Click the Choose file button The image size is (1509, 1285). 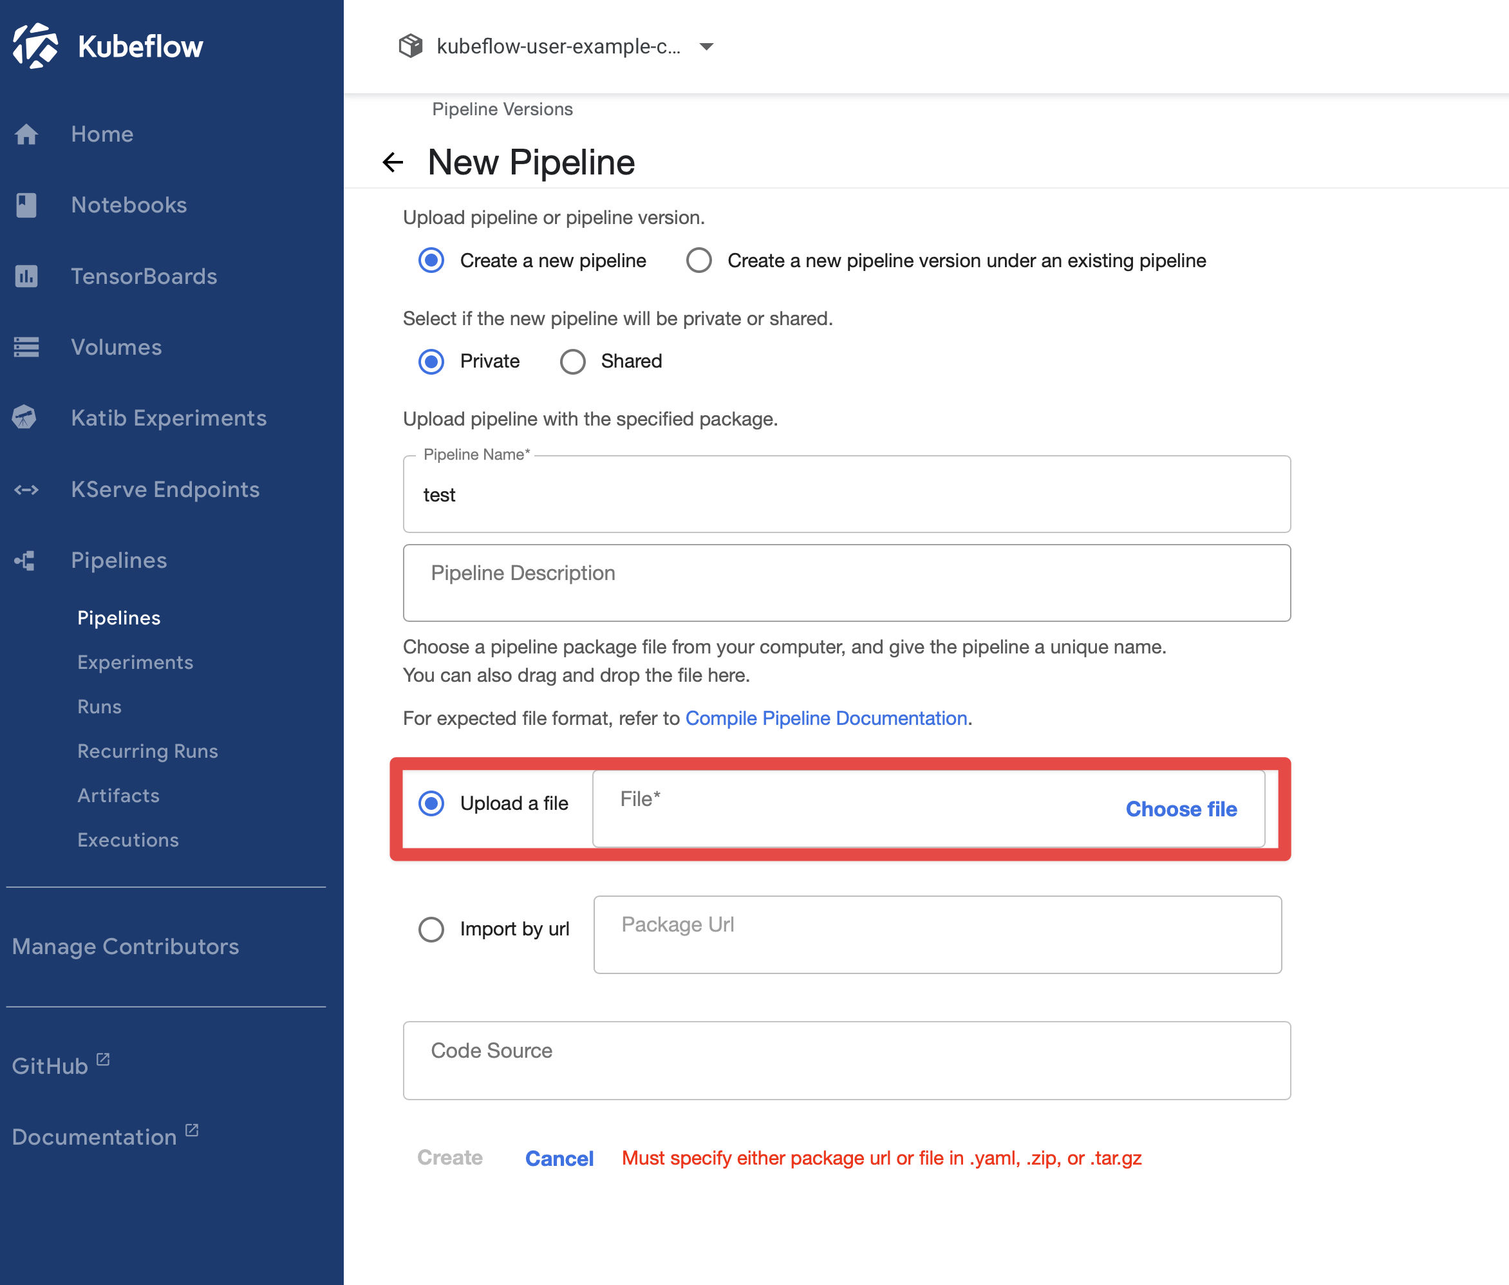tap(1181, 809)
